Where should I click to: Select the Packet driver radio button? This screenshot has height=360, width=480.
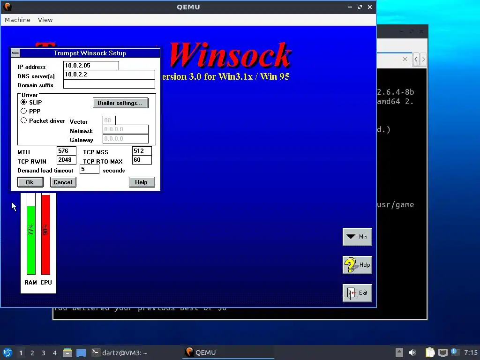pyautogui.click(x=23, y=120)
